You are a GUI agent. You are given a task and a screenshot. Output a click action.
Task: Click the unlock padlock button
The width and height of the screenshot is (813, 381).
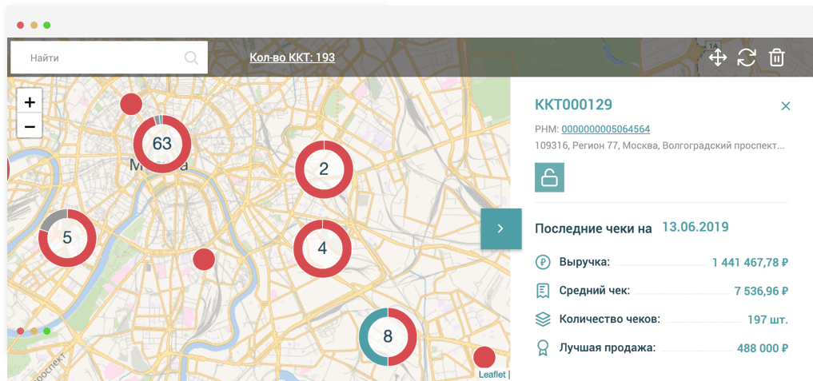coord(550,177)
